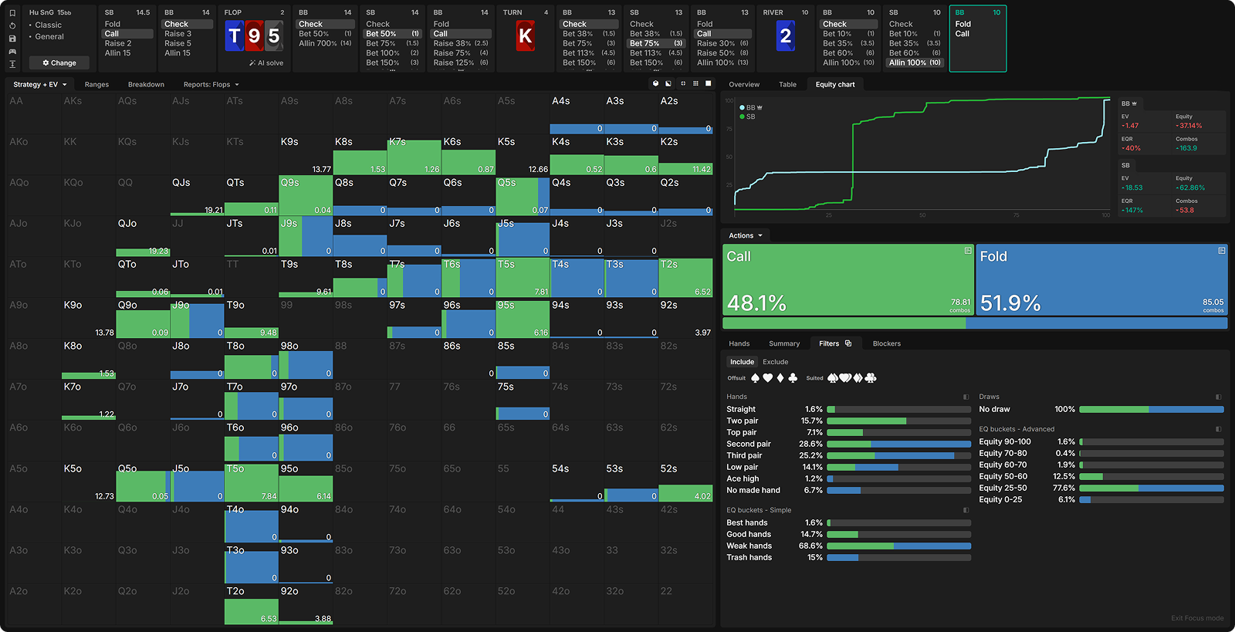Image resolution: width=1235 pixels, height=632 pixels.
Task: Select the offsuit hearts filter icon
Action: click(767, 378)
